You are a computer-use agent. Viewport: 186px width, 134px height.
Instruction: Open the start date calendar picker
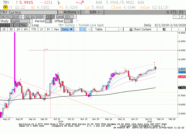20,17
